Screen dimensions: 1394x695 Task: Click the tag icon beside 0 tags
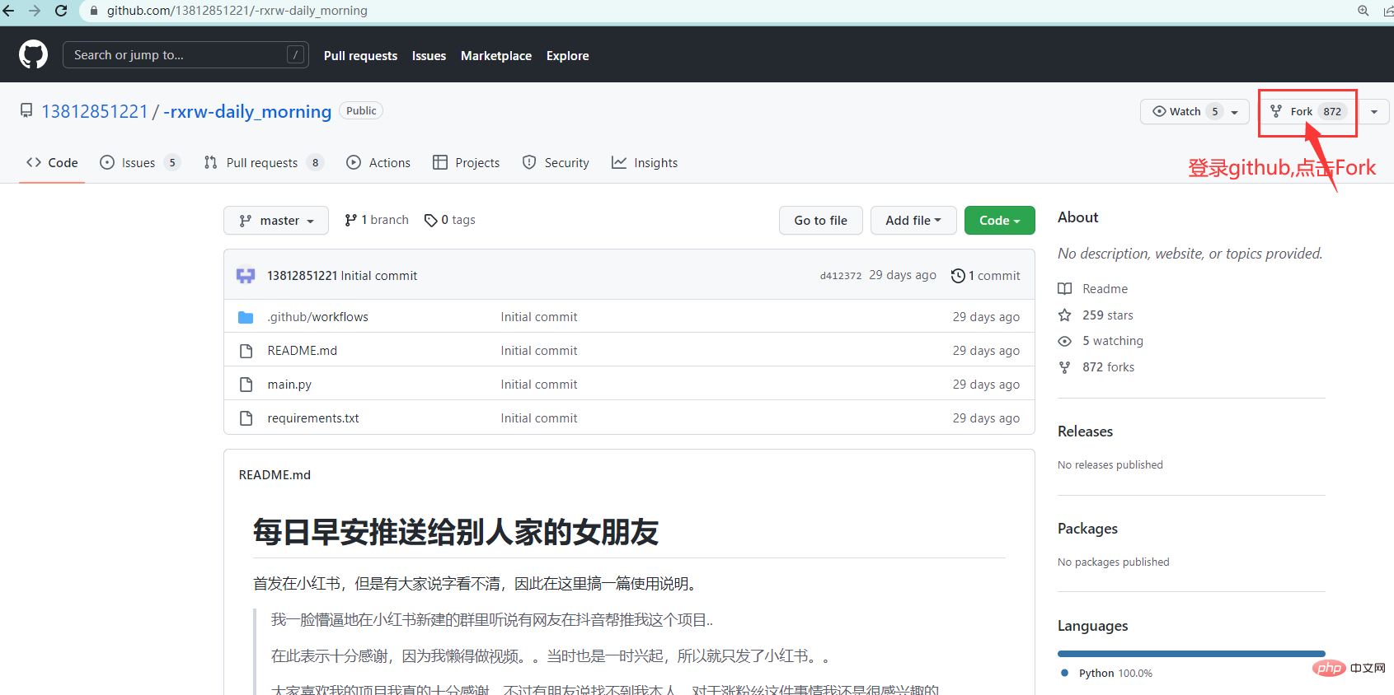pos(430,220)
